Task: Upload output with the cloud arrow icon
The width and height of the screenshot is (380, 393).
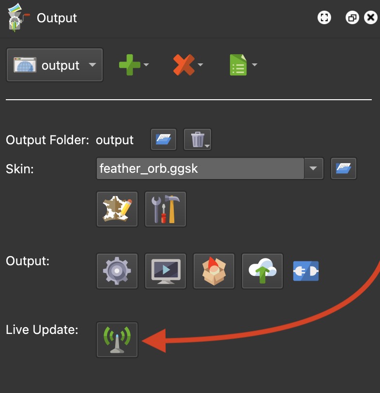Action: (262, 271)
